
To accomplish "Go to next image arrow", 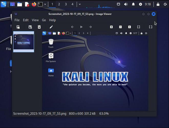I will 90,27.
